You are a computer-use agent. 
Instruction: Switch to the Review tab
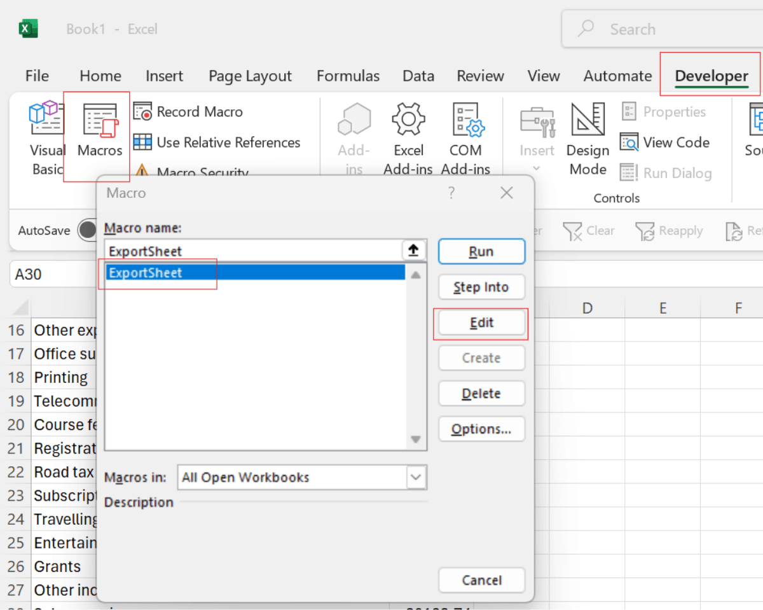coord(480,76)
